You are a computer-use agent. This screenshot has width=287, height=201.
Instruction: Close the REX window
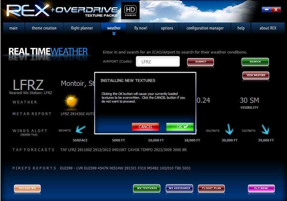point(276,9)
